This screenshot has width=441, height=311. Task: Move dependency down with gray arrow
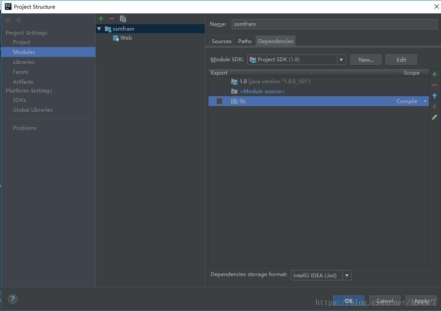tap(435, 107)
